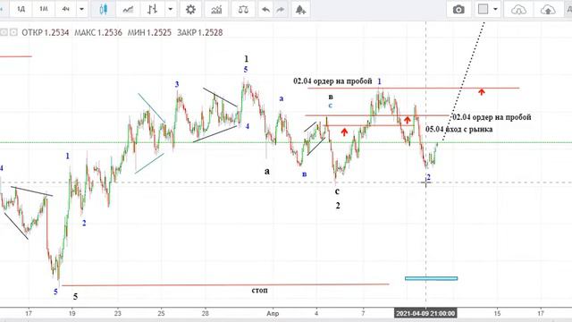Image resolution: width=572 pixels, height=322 pixels.
Task: Load chart layout from cloud icon
Action: tap(518, 10)
